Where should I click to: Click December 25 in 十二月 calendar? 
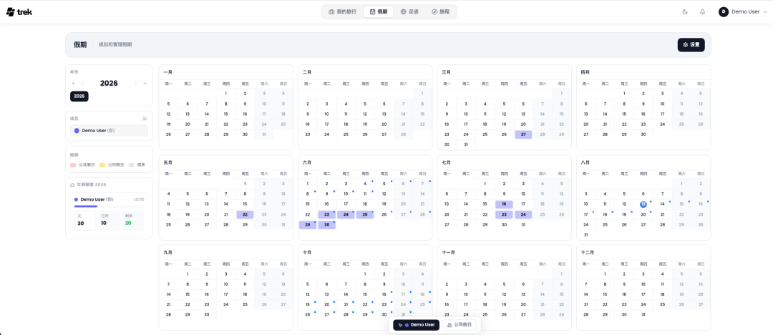(x=662, y=304)
